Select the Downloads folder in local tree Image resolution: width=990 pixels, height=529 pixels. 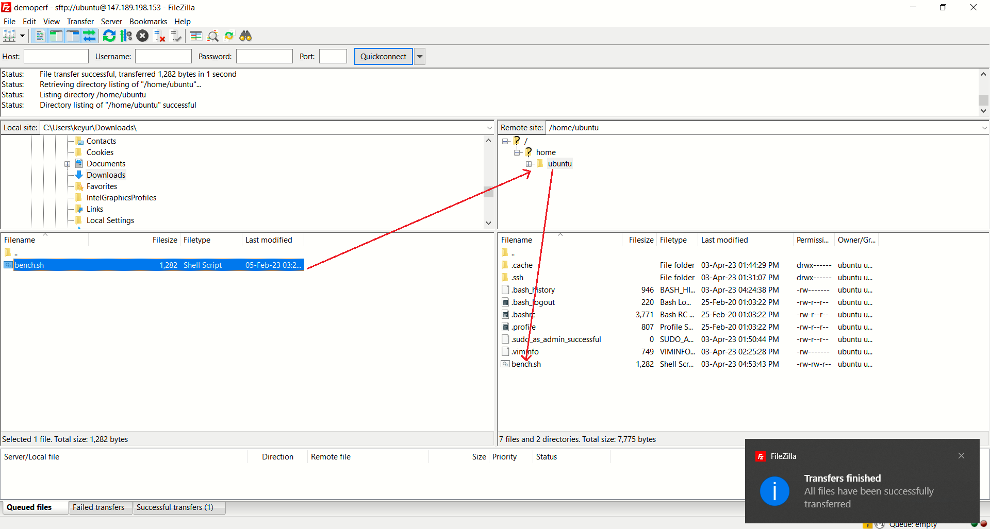click(106, 175)
